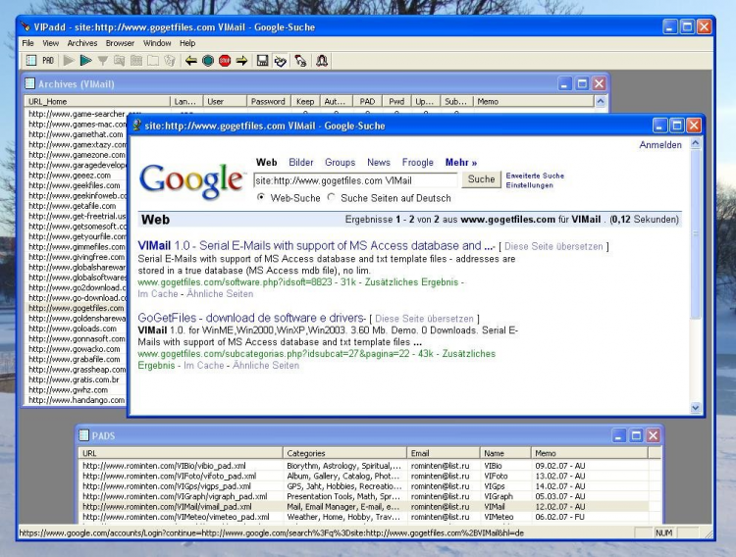Viewport: 736px width, 557px height.
Task: Select the Web-Suche radio button
Action: [260, 197]
